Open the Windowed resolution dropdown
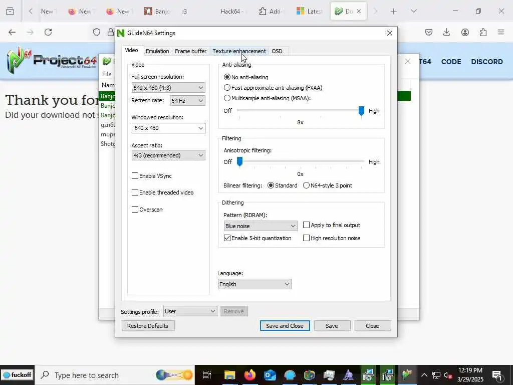 coord(168,128)
